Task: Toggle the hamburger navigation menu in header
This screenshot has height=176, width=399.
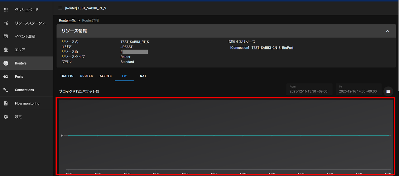Action: coord(60,8)
